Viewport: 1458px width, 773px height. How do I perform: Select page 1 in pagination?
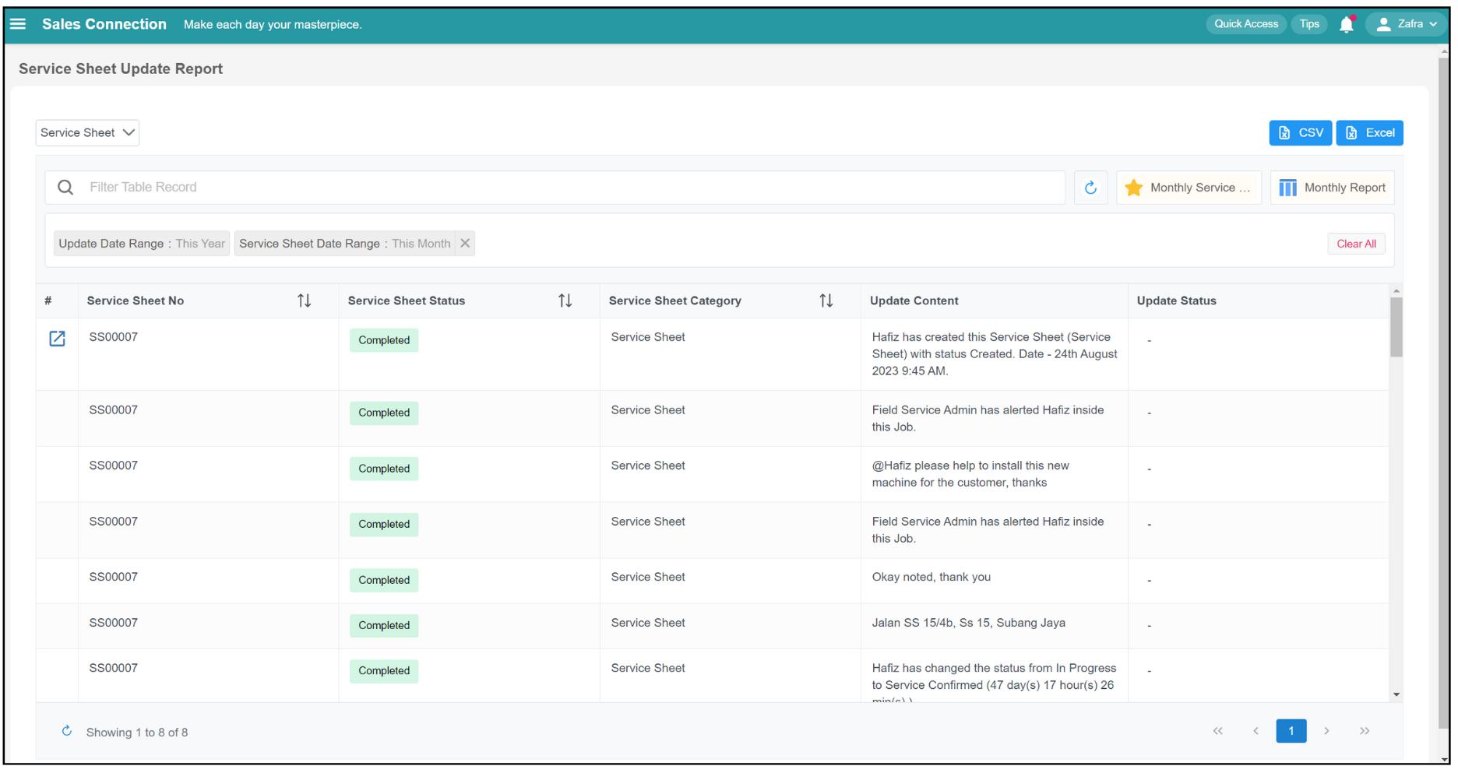coord(1291,731)
